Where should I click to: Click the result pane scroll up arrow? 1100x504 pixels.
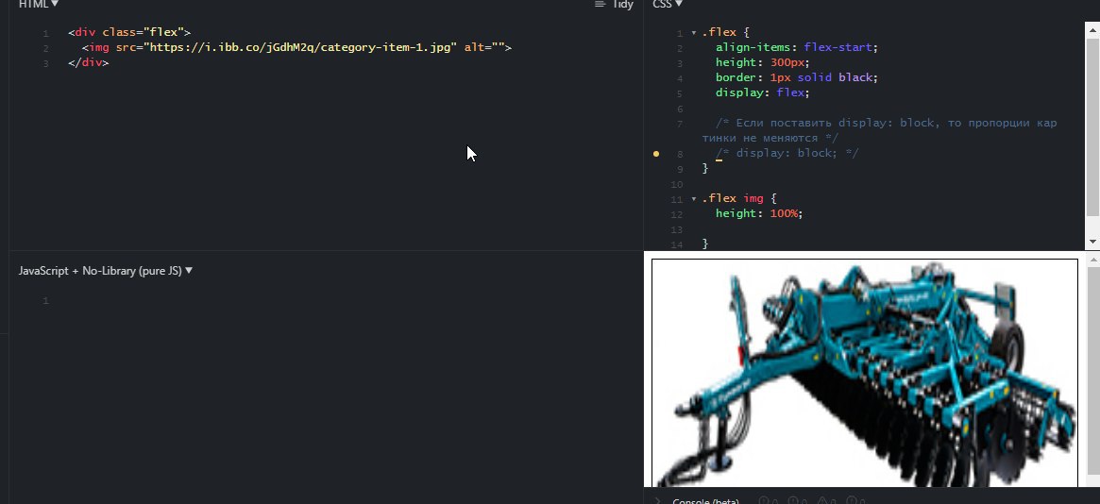coord(1092,260)
